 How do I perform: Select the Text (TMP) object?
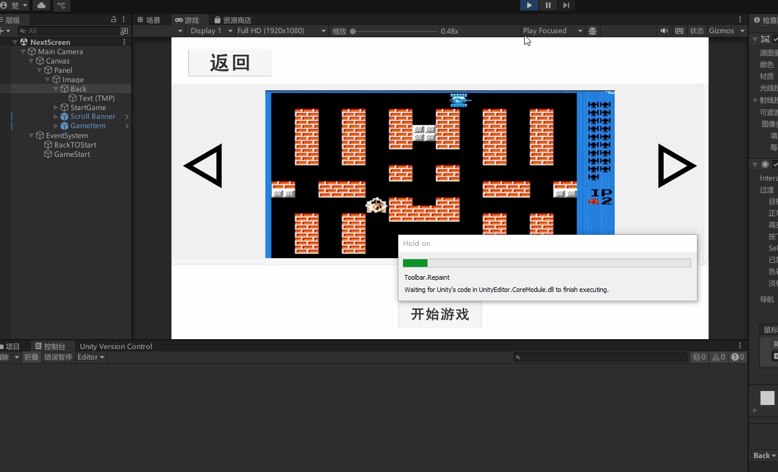pyautogui.click(x=96, y=98)
